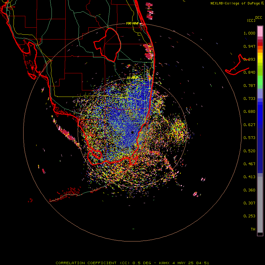Pick the lavender swatch just above 0.733
265x265 pixels.
click(260, 93)
